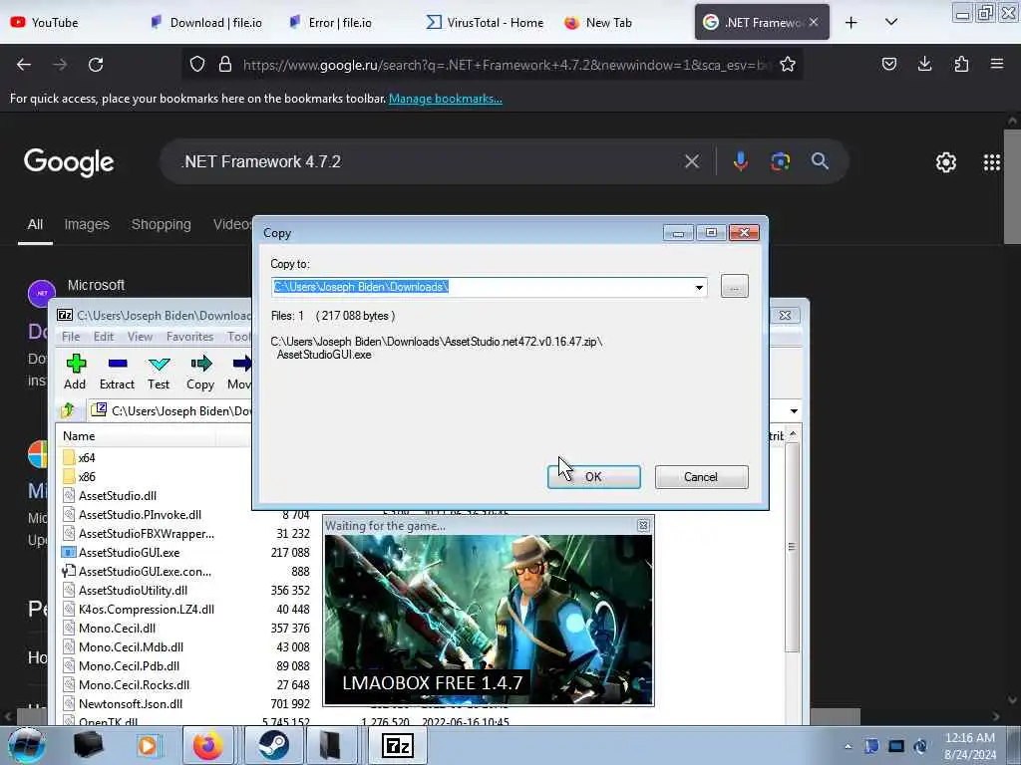
Task: Expand the 7-Zip address bar dropdown
Action: [794, 411]
